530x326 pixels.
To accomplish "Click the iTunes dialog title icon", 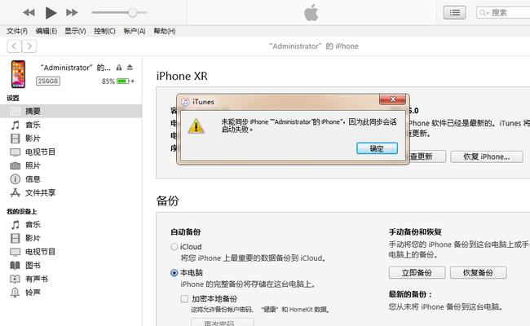I will click(185, 102).
